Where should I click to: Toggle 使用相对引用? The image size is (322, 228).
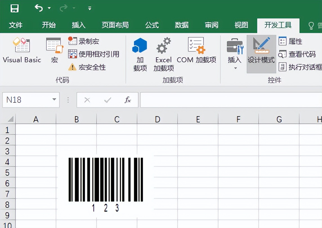click(x=94, y=54)
